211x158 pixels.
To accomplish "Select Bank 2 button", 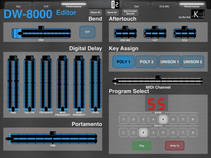I will click(133, 119).
